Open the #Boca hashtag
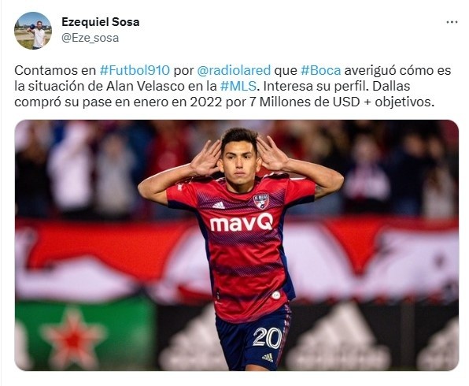 320,70
